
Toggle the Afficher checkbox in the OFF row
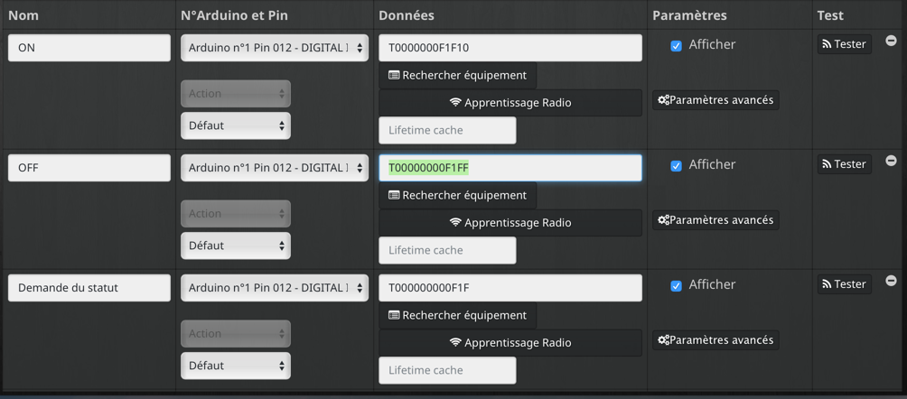tap(676, 166)
